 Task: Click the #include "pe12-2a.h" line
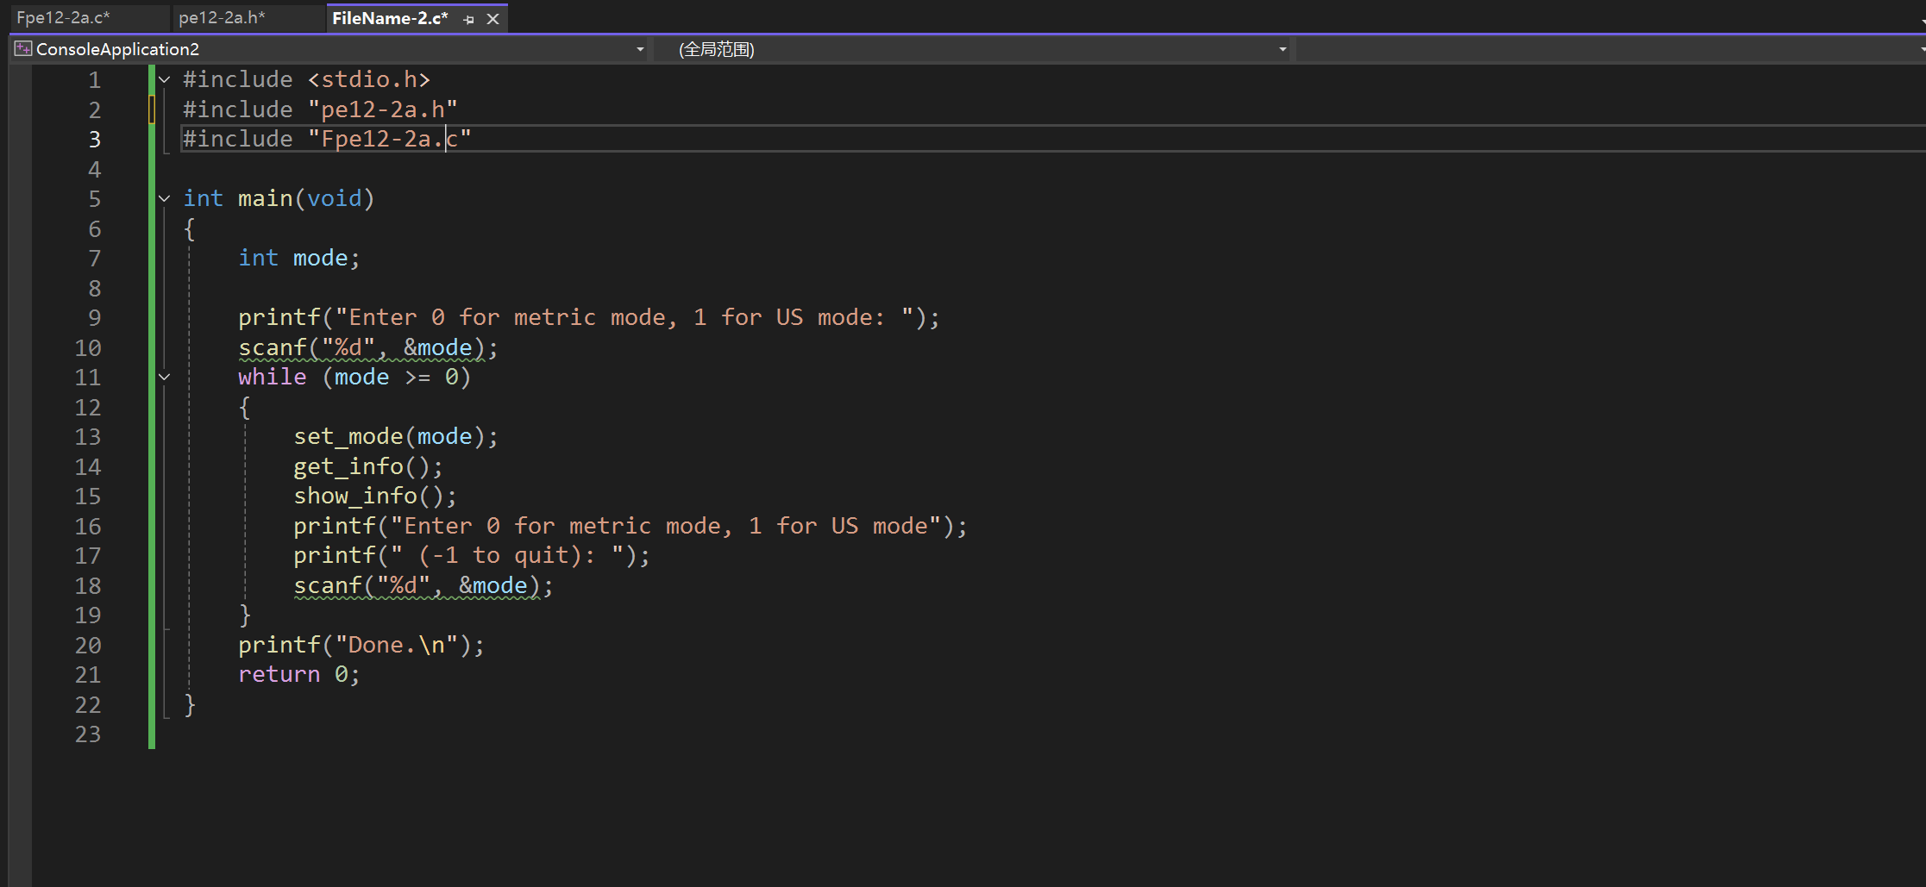(x=320, y=109)
